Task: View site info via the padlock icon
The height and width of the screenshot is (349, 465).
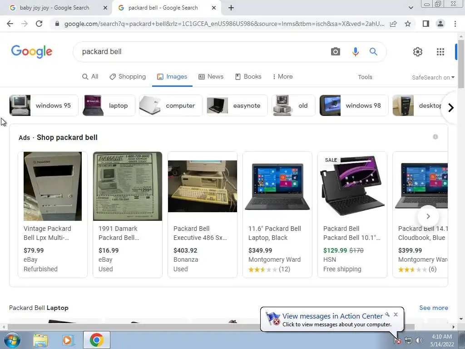Action: pos(57,24)
